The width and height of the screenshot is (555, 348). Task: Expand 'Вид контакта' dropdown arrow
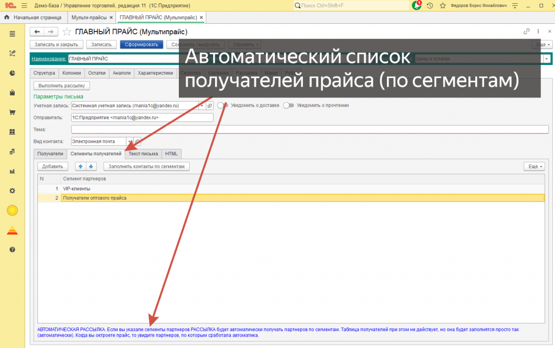tap(130, 141)
